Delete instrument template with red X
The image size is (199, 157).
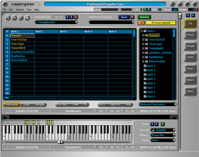click(x=132, y=17)
